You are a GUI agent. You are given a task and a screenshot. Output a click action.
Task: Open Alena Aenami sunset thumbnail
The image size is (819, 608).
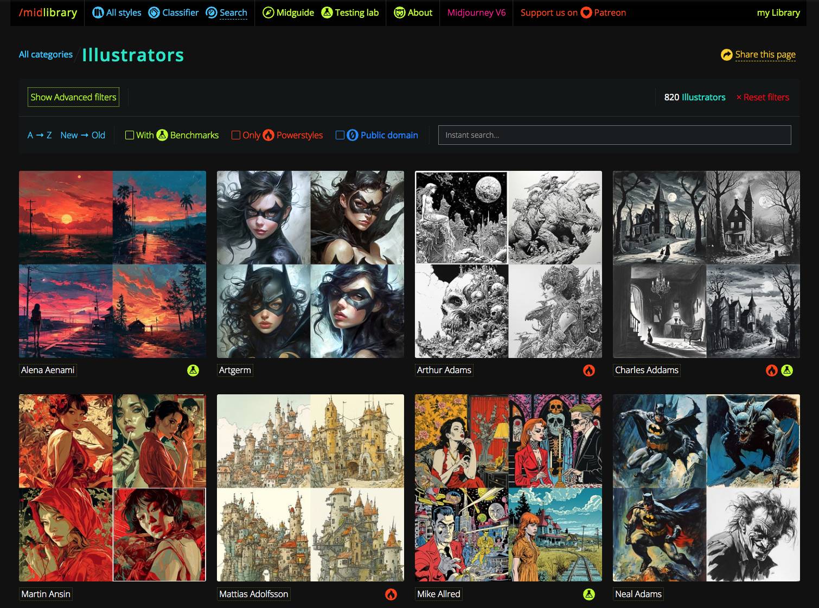click(112, 264)
